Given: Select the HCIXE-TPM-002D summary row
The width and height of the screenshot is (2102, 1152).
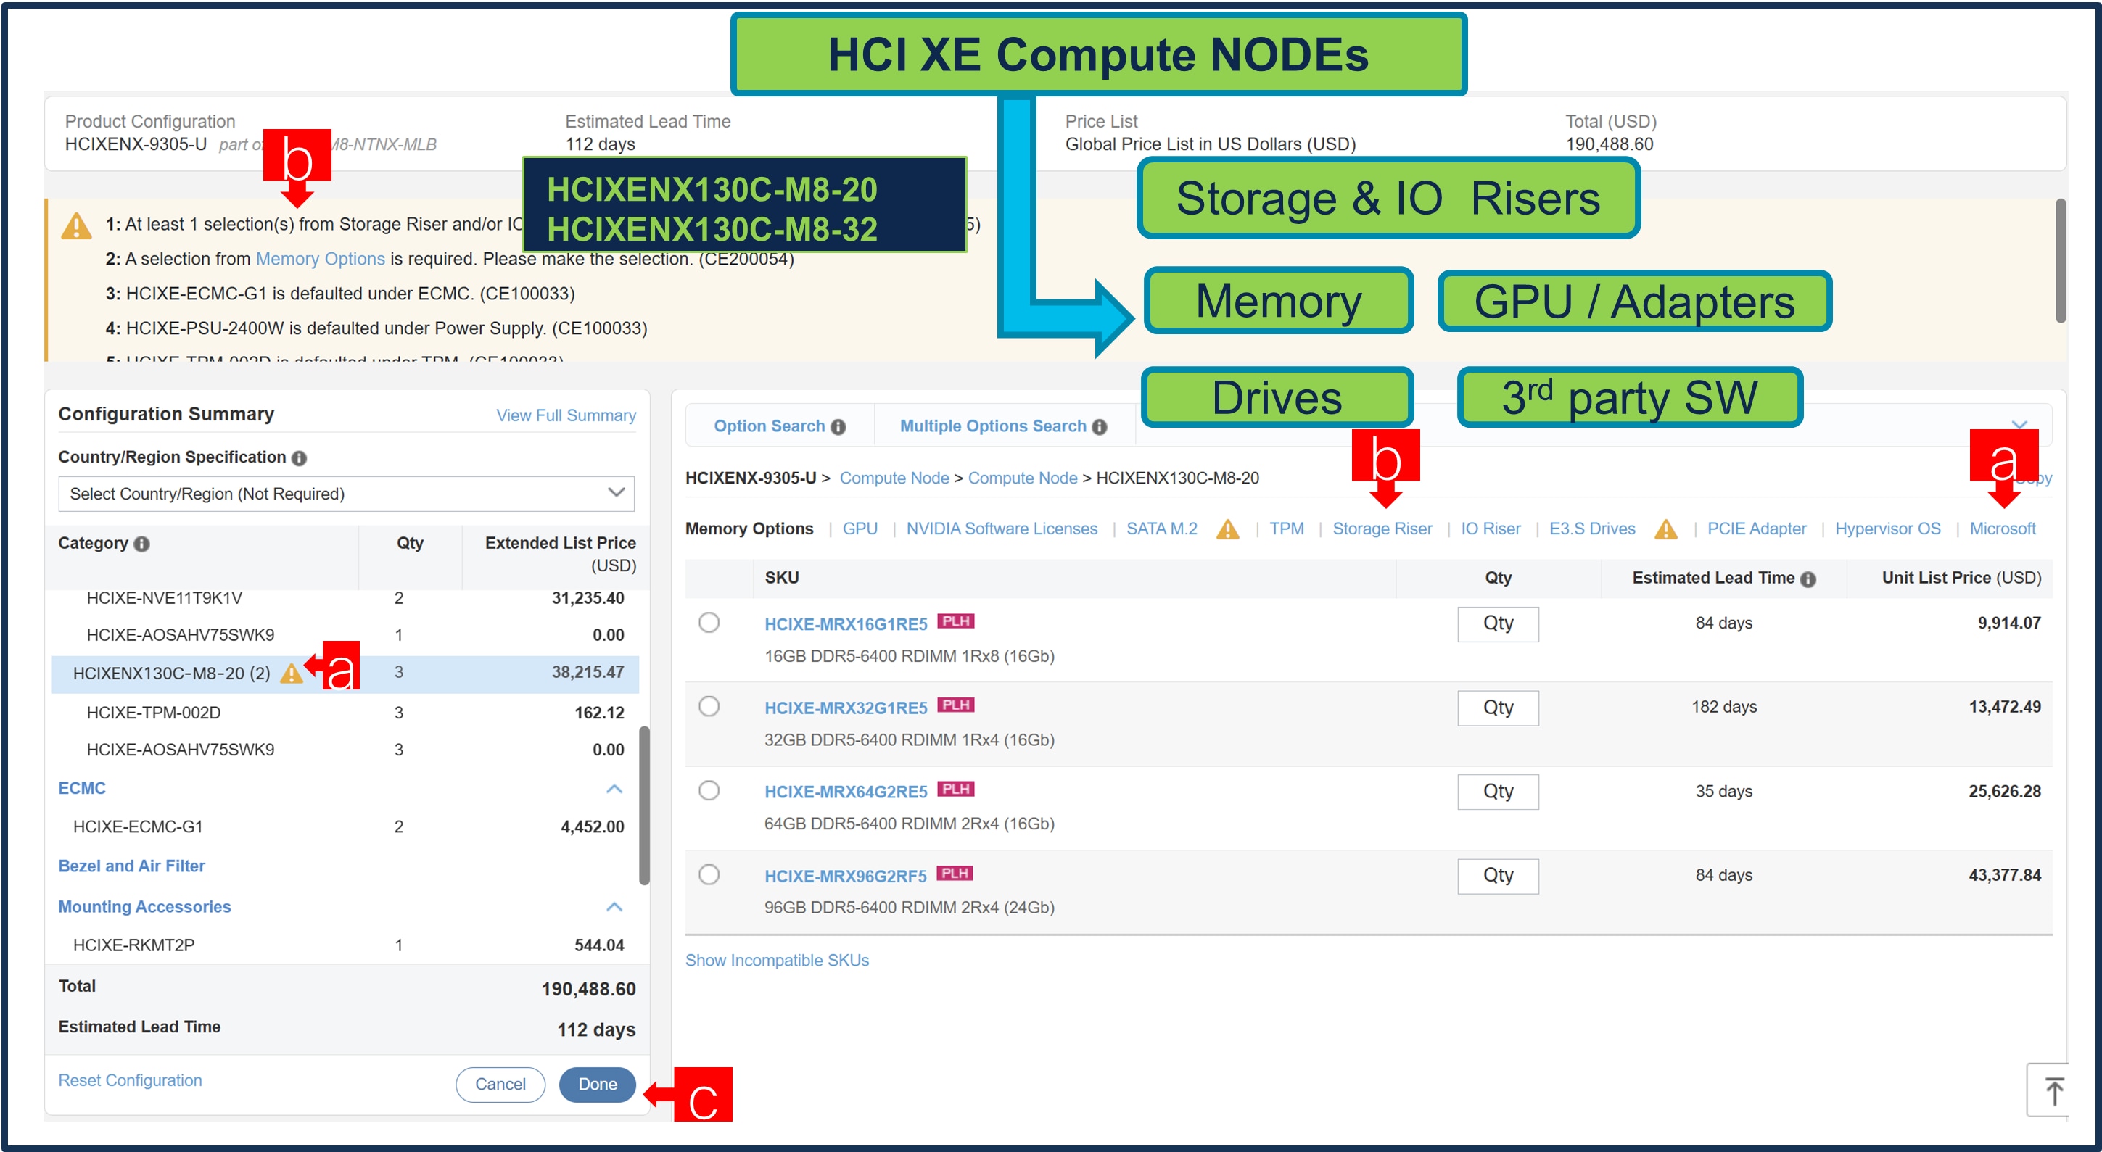Looking at the screenshot, I should [x=345, y=712].
